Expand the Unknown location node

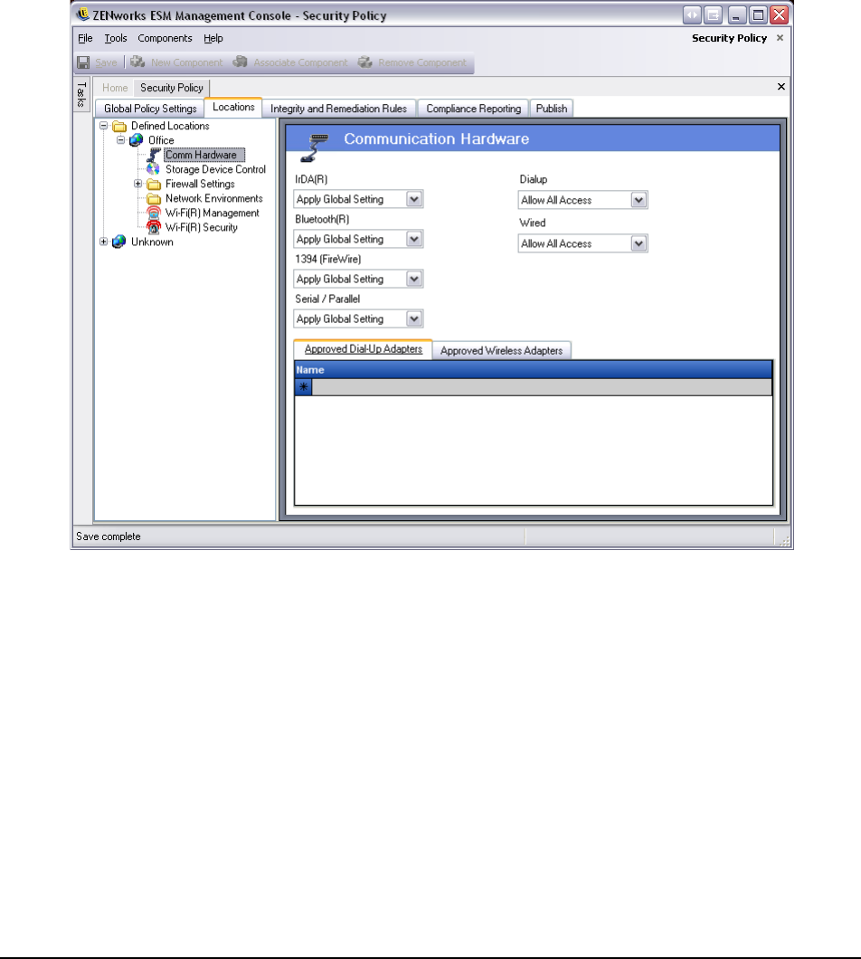click(x=103, y=242)
